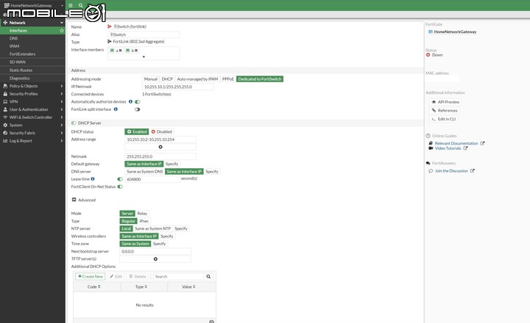530x323 pixels.
Task: Open Relevant Documentation link
Action: click(x=456, y=143)
